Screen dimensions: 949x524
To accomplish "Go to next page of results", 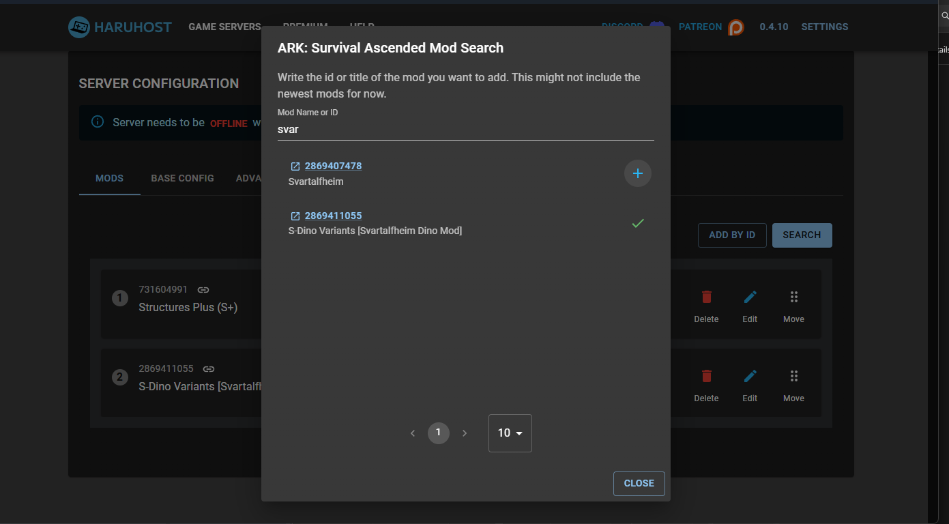I will click(465, 433).
